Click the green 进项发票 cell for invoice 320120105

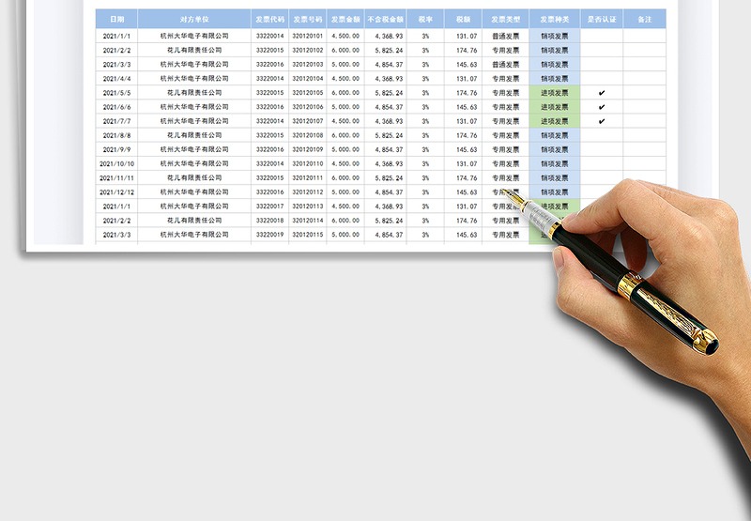(555, 93)
